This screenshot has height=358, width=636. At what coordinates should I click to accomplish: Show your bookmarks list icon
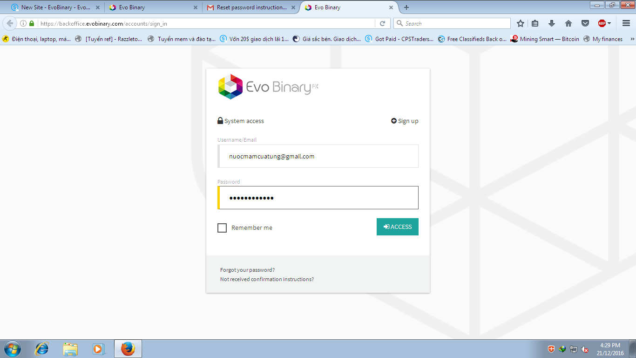tap(535, 23)
